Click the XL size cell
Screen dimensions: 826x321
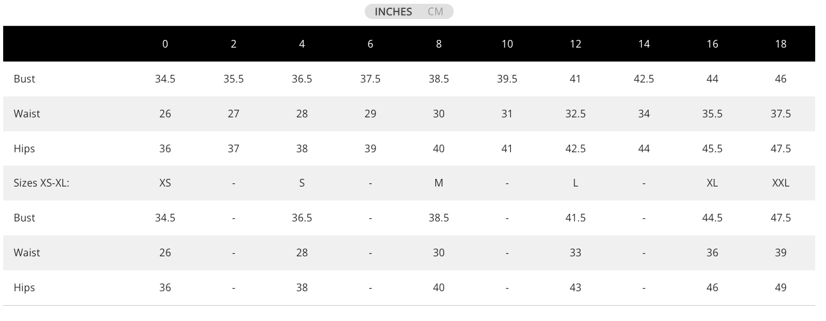[x=712, y=183]
